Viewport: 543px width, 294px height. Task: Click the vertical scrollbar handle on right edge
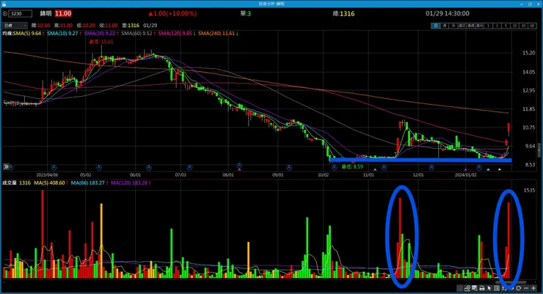click(539, 150)
